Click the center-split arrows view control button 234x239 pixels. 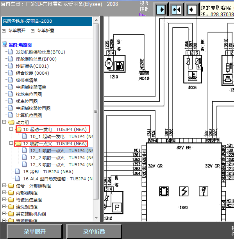(177, 10)
